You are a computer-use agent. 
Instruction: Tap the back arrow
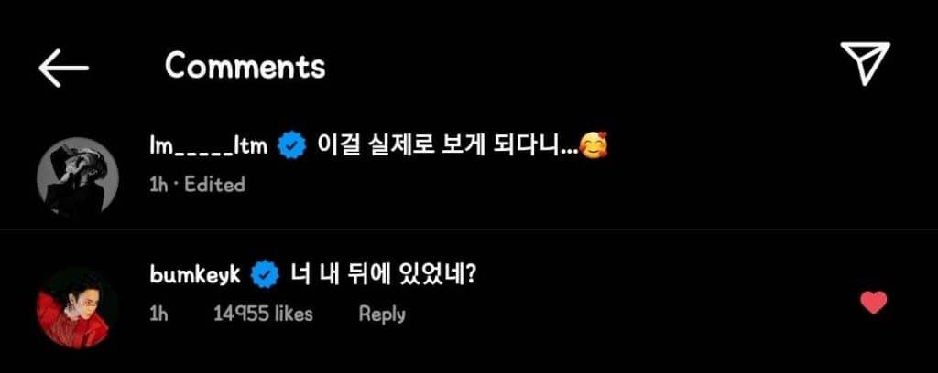(63, 68)
